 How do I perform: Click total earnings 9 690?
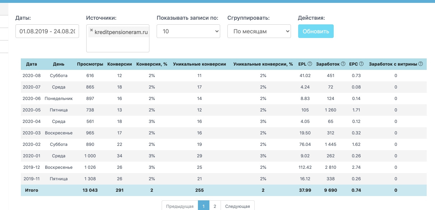[330, 190]
